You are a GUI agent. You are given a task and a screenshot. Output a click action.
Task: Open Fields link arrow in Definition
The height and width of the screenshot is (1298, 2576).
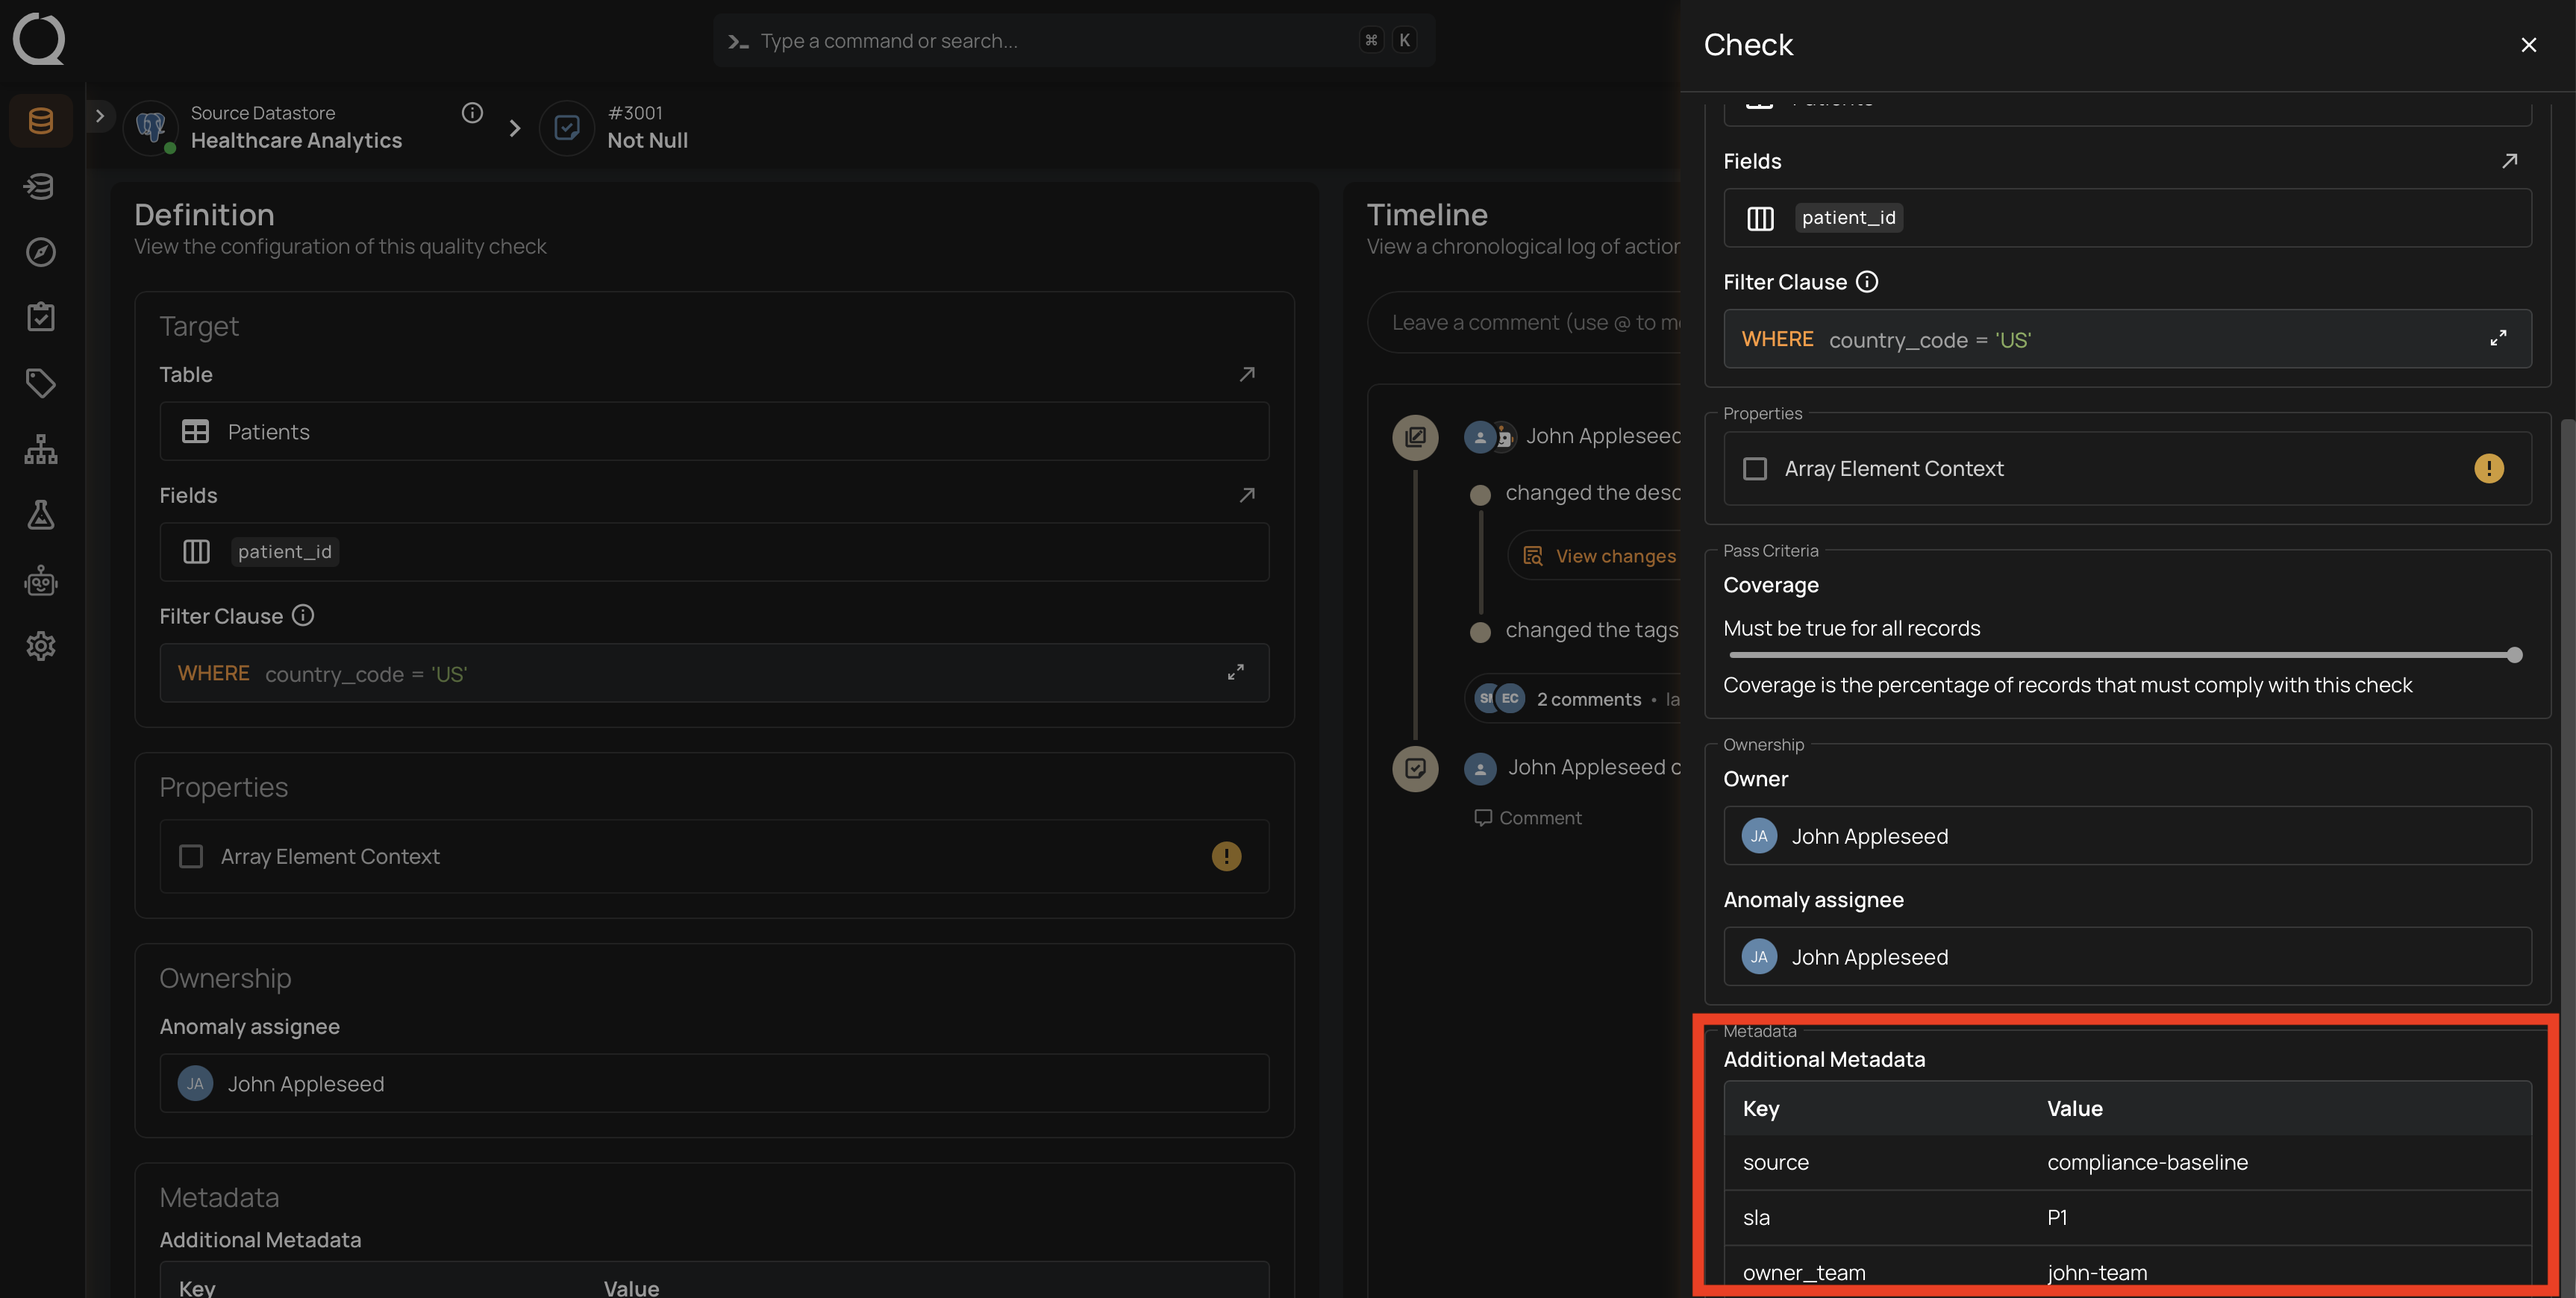(x=1247, y=495)
